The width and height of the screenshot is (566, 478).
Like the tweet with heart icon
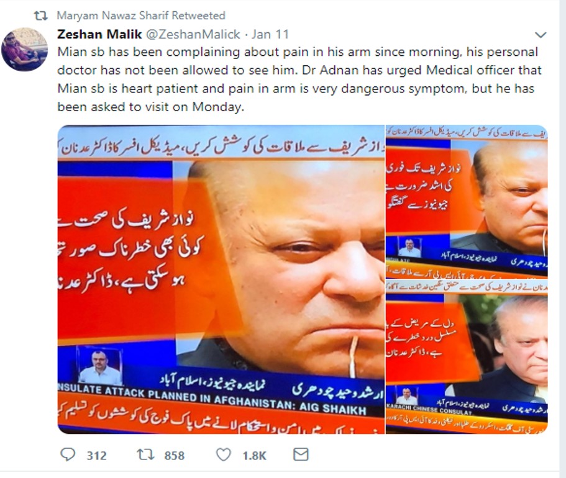(224, 454)
